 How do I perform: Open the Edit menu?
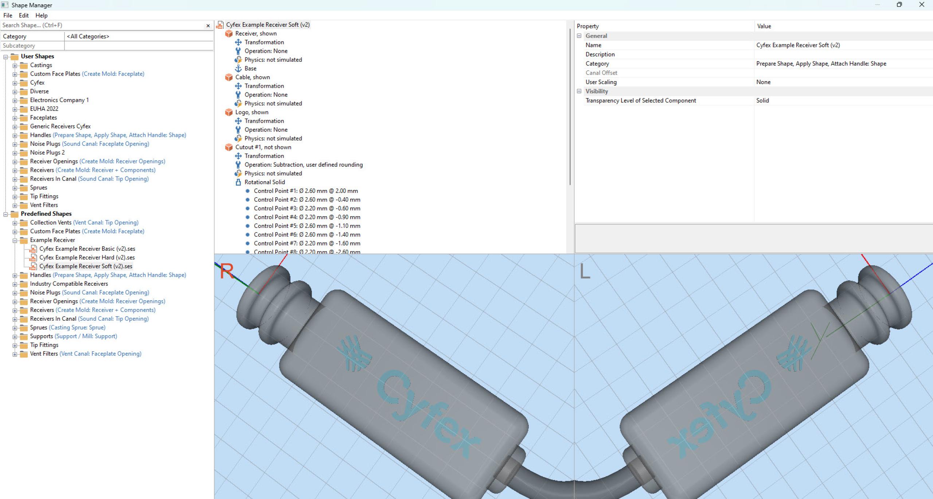[23, 15]
